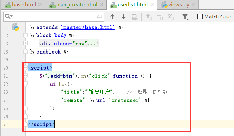Click the function keyword on line 71
Screen dimensions: 234x136
[125, 76]
